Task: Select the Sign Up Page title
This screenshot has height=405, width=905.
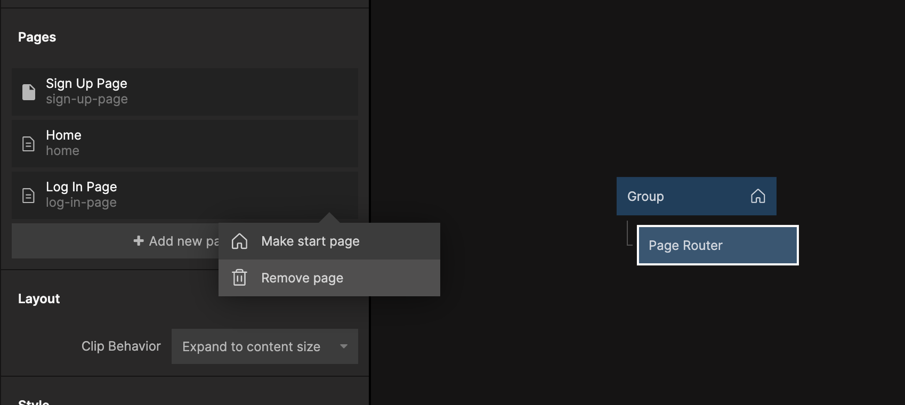Action: click(x=86, y=84)
